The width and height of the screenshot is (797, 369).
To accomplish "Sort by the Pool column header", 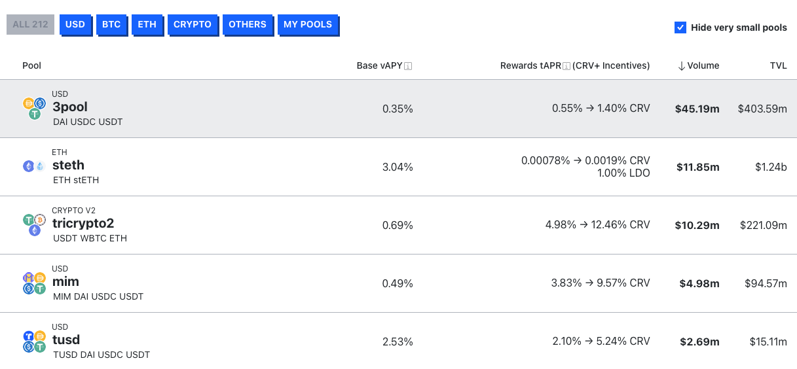I will point(32,65).
